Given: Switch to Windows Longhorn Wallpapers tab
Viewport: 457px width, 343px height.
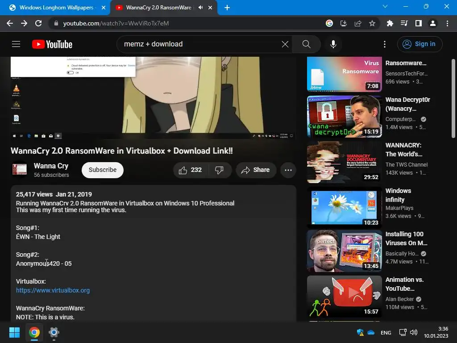Looking at the screenshot, I should 56,8.
